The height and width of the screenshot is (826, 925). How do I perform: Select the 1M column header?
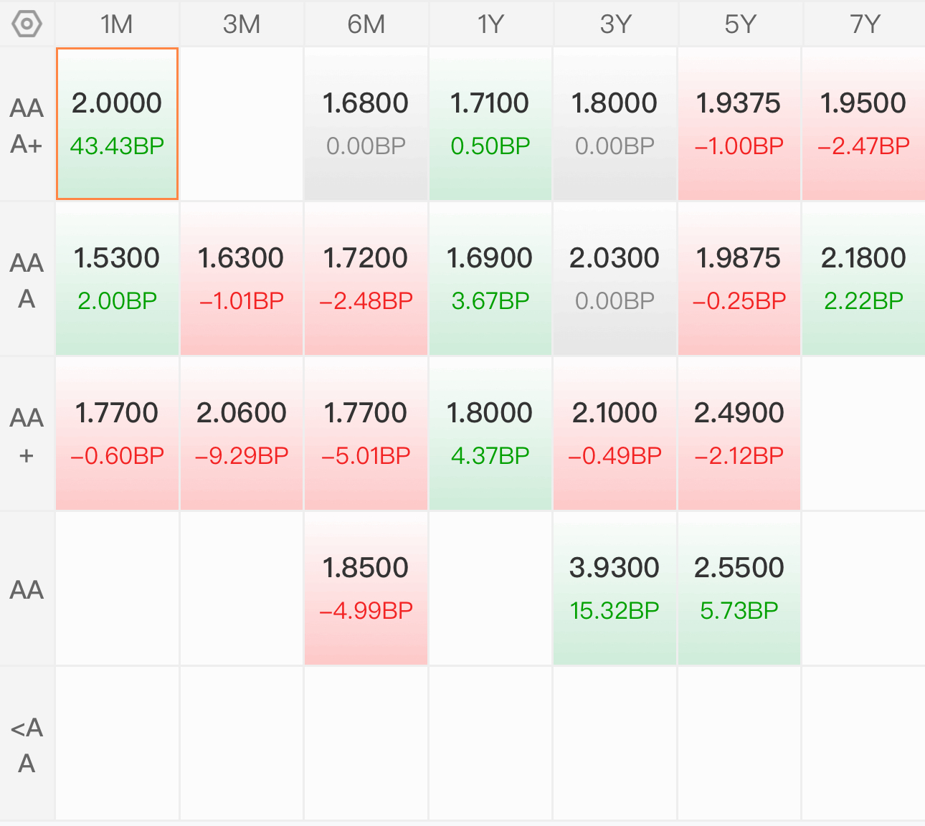click(117, 24)
